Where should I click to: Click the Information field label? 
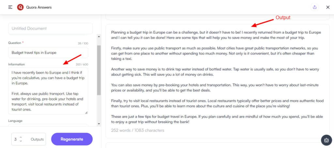[x=16, y=64]
